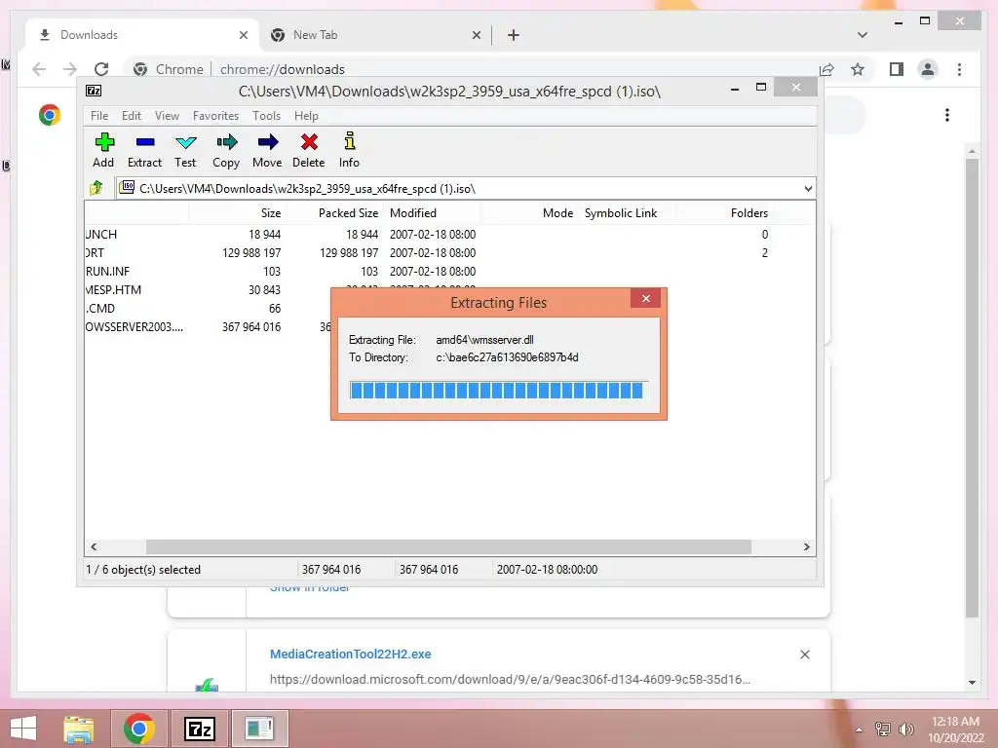Click the left scroll arrow in 7-Zip

(94, 547)
